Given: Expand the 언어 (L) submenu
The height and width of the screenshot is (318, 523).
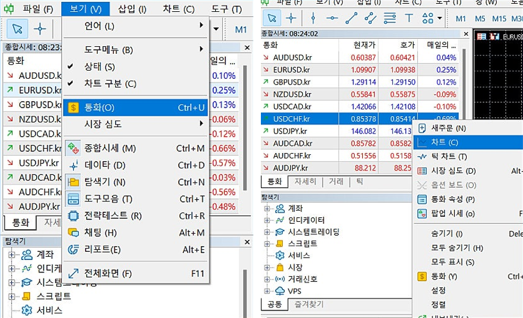Looking at the screenshot, I should [x=135, y=26].
